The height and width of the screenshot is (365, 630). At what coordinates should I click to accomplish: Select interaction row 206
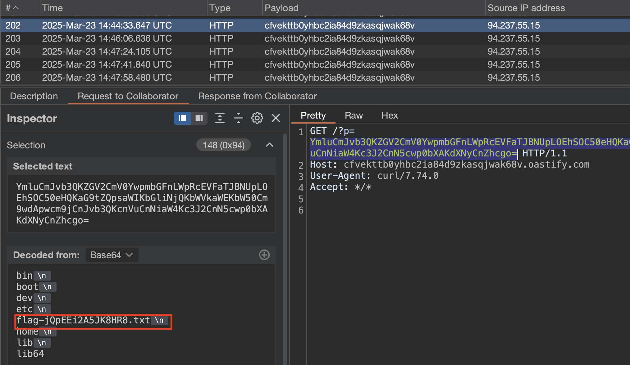pyautogui.click(x=217, y=78)
